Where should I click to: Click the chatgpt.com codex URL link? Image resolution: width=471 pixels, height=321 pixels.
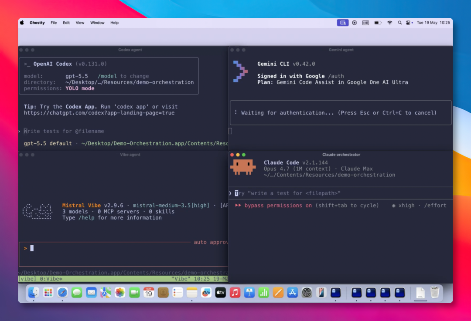99,113
